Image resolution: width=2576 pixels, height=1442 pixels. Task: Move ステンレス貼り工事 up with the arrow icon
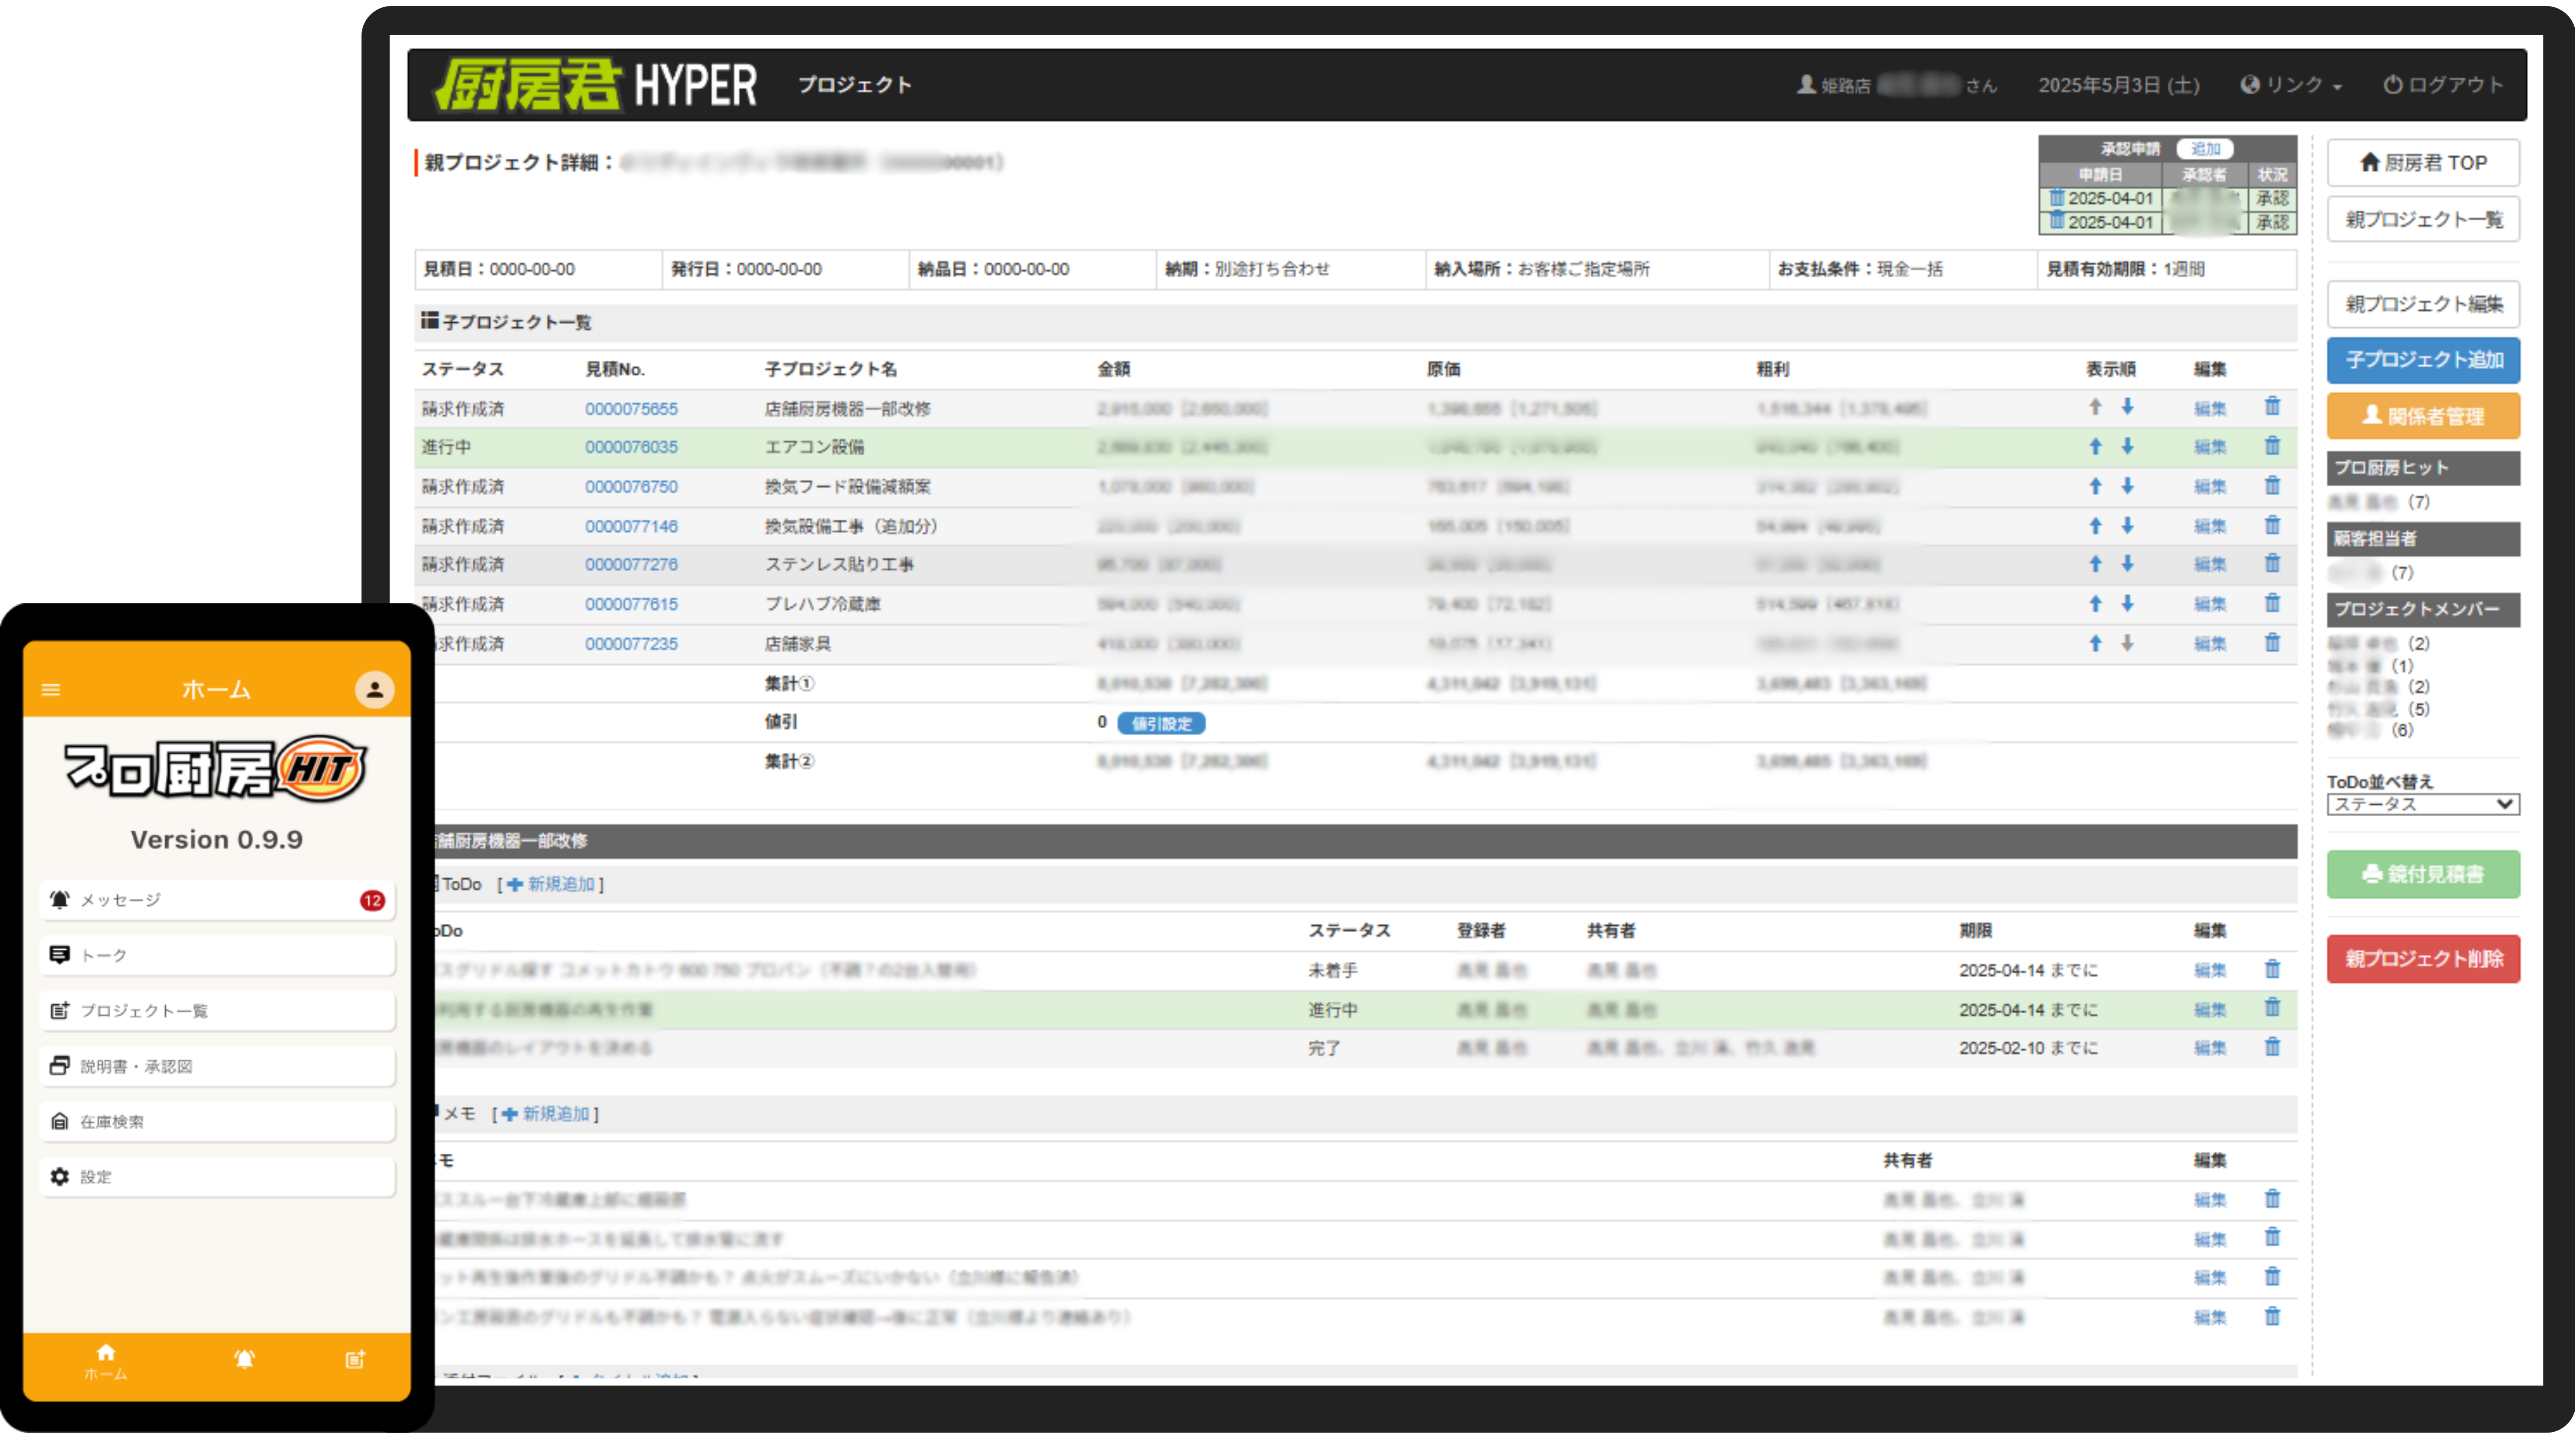pyautogui.click(x=2095, y=563)
